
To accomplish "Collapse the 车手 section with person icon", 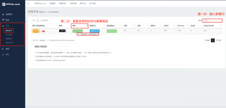I will [x=6, y=26].
